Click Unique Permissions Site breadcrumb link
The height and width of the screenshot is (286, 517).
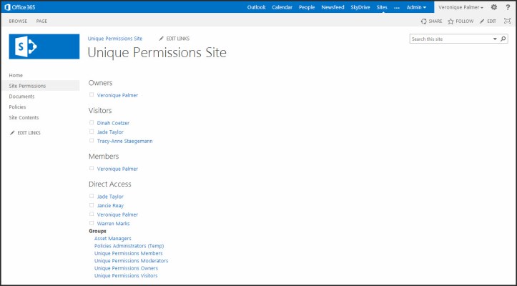click(x=115, y=39)
